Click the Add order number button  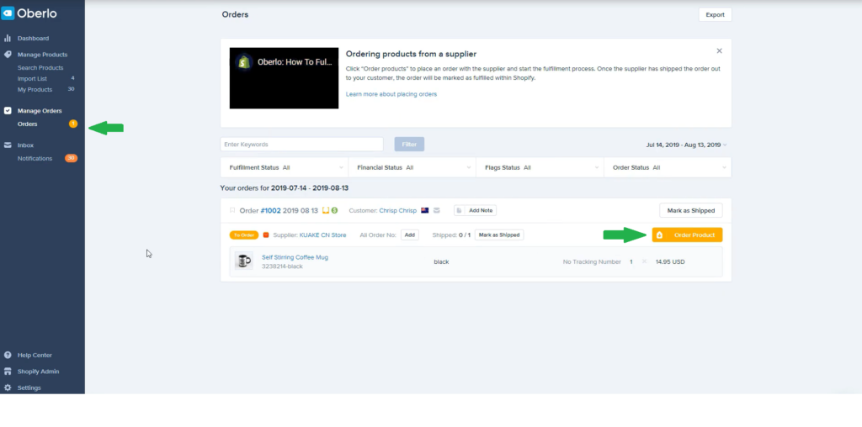[410, 235]
